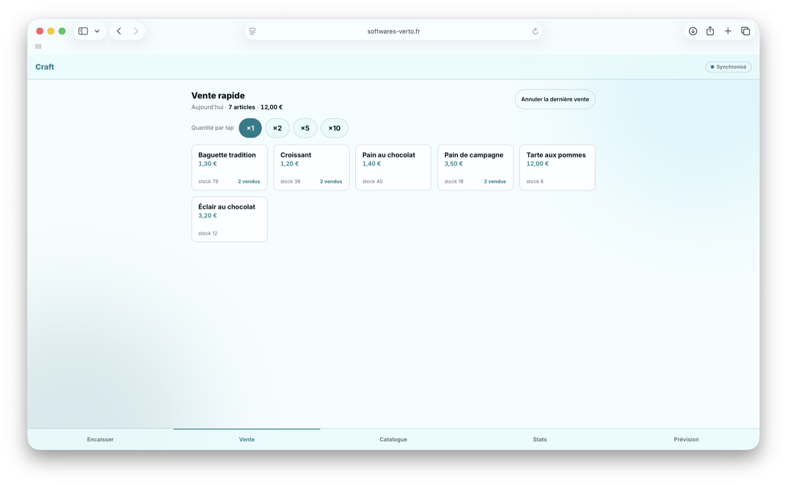Switch to the Encaisser tab
Viewport: 787px width, 486px height.
pyautogui.click(x=101, y=439)
